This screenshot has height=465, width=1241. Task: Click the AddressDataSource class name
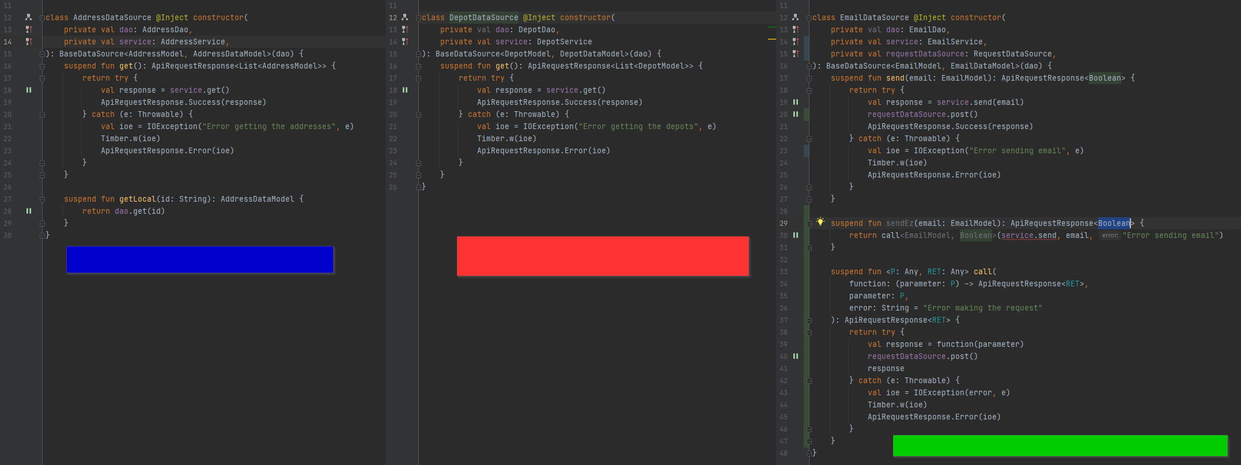point(112,17)
